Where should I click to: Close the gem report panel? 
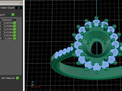pos(21,3)
